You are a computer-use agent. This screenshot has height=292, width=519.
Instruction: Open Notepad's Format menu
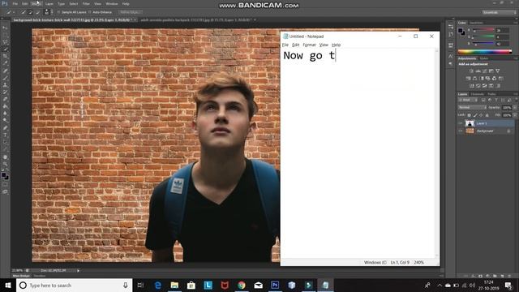pyautogui.click(x=309, y=45)
